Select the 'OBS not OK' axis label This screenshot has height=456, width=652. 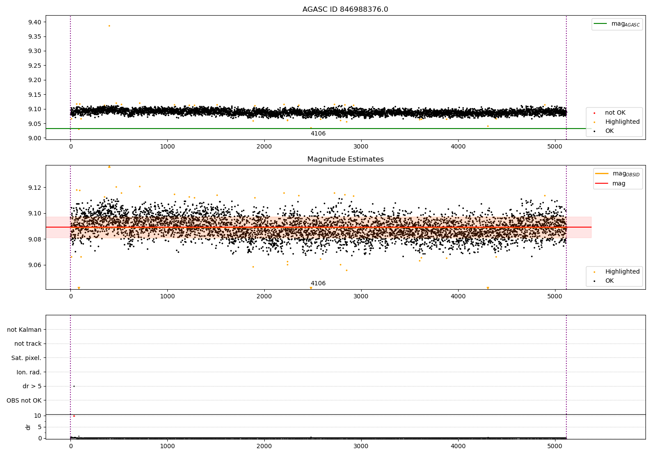click(x=24, y=400)
